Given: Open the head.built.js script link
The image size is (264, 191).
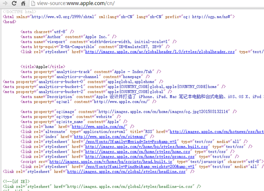Looking at the screenshot, I should point(111,162).
